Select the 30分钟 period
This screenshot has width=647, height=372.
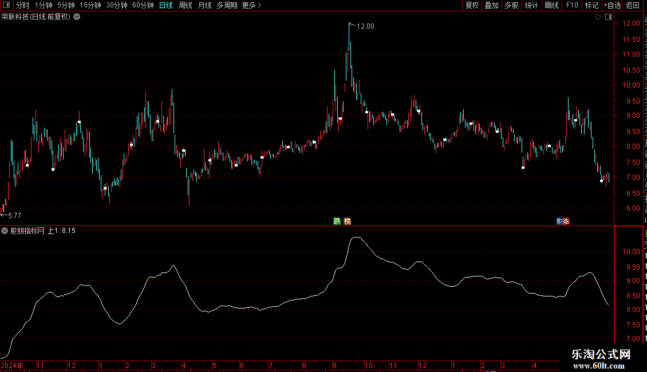click(117, 5)
